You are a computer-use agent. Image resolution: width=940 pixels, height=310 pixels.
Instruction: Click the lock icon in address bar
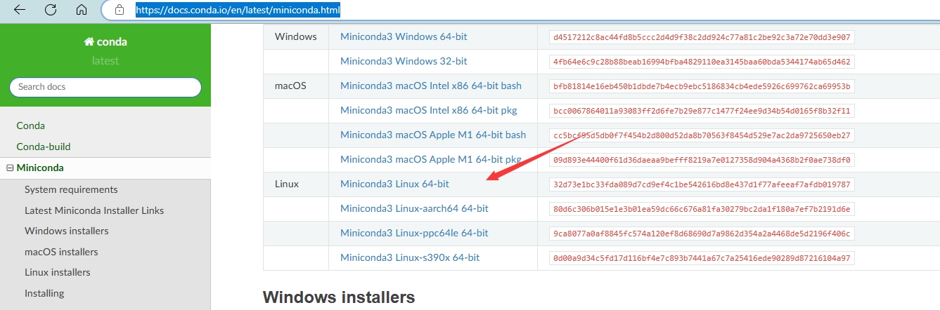coord(120,11)
